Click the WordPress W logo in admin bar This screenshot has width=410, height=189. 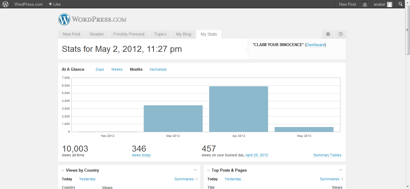5,4
